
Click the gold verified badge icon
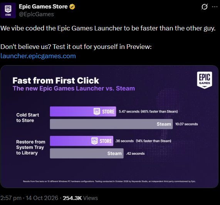click(72, 7)
